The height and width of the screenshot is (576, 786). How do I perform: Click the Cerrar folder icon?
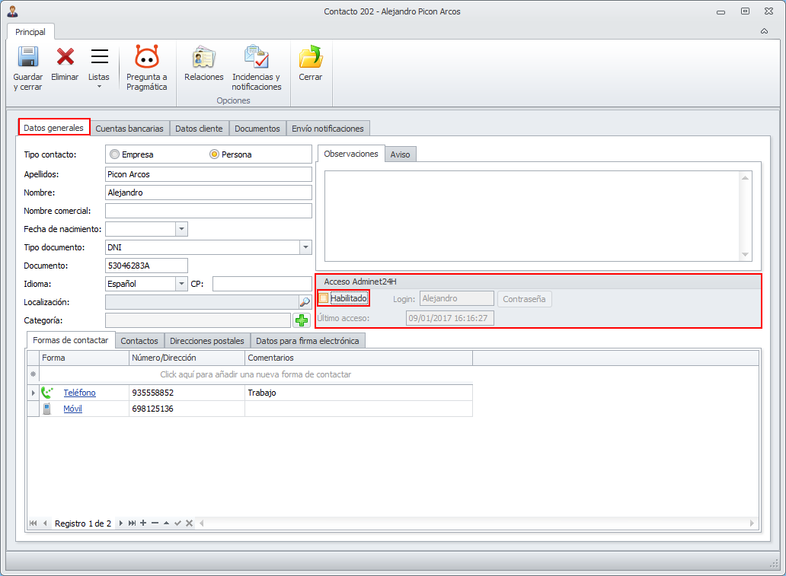(311, 56)
